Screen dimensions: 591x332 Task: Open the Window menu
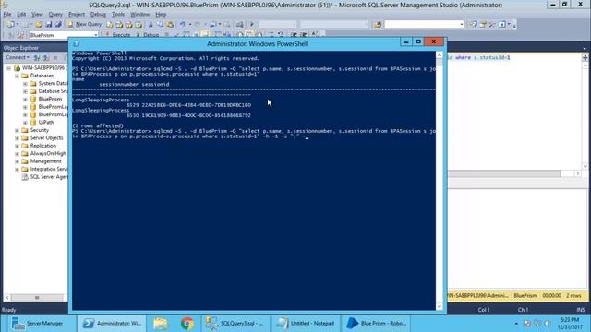click(139, 15)
